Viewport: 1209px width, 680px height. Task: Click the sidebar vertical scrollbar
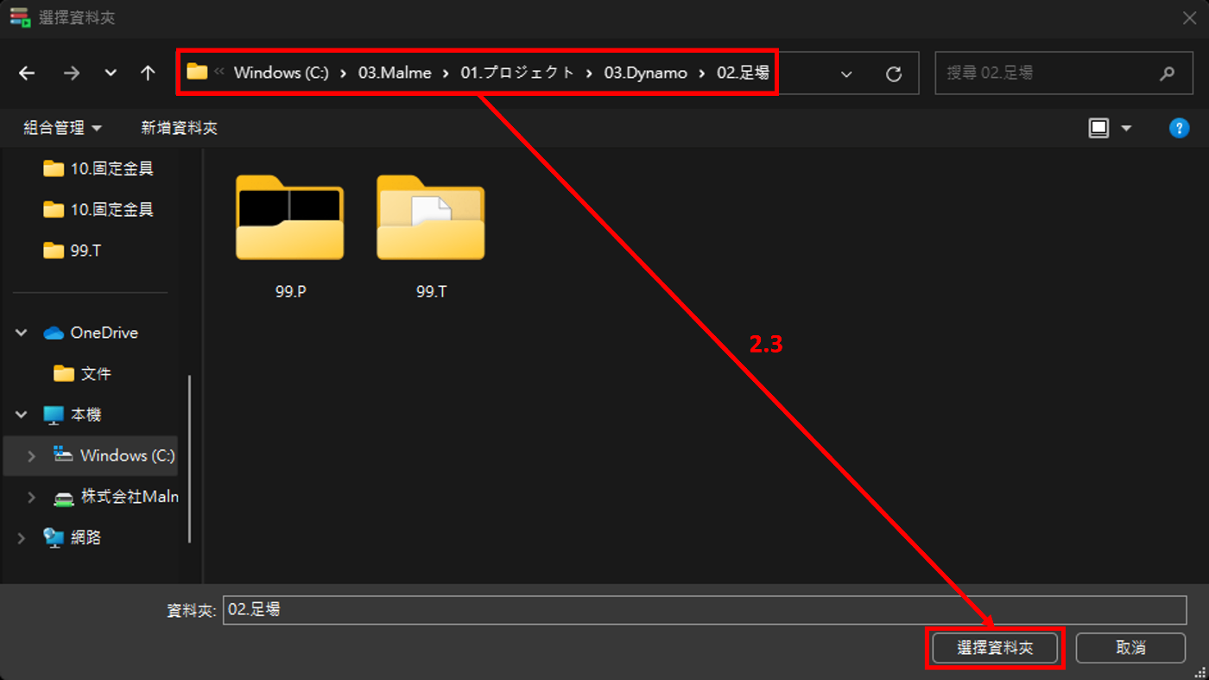click(190, 458)
